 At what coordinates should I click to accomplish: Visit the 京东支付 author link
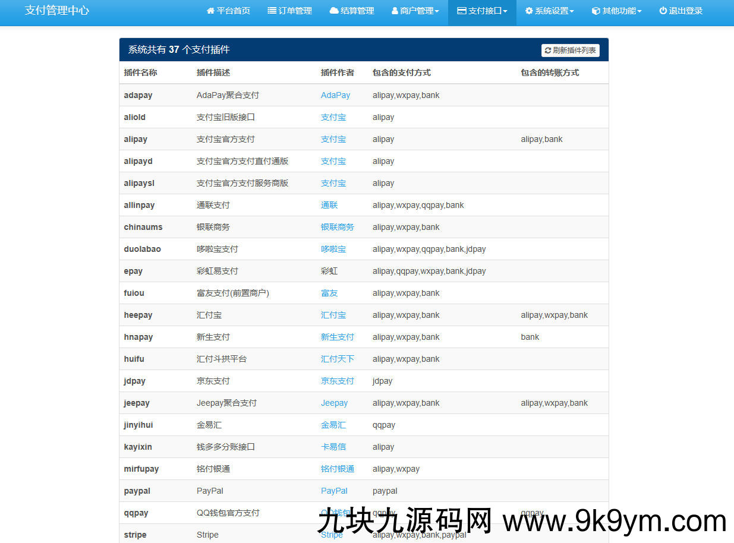point(337,381)
